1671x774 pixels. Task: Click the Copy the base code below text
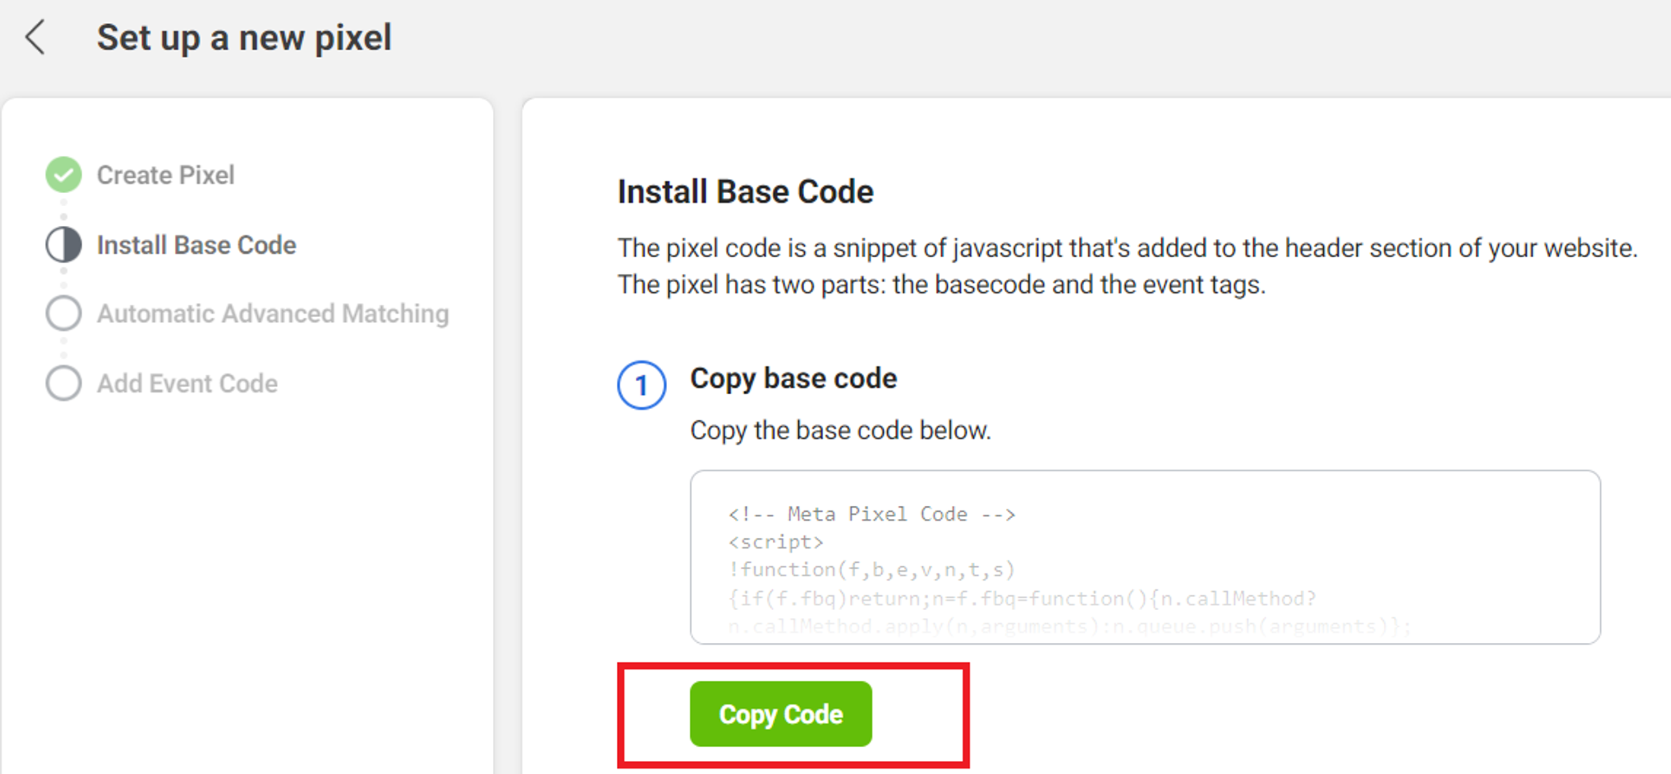point(840,431)
